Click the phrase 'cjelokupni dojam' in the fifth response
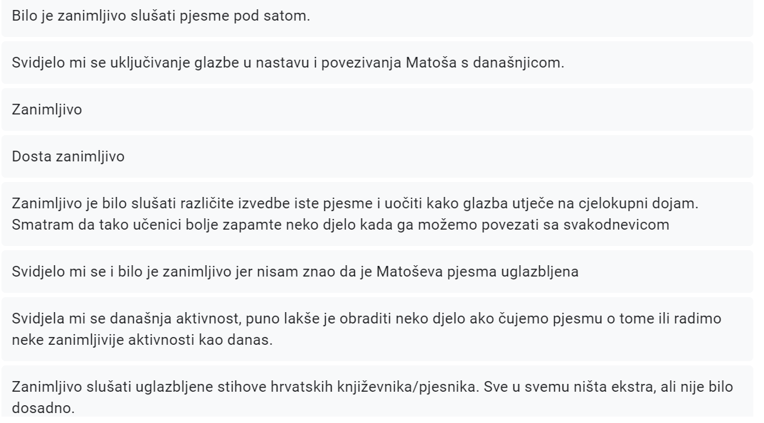The height and width of the screenshot is (423, 764). [x=637, y=203]
